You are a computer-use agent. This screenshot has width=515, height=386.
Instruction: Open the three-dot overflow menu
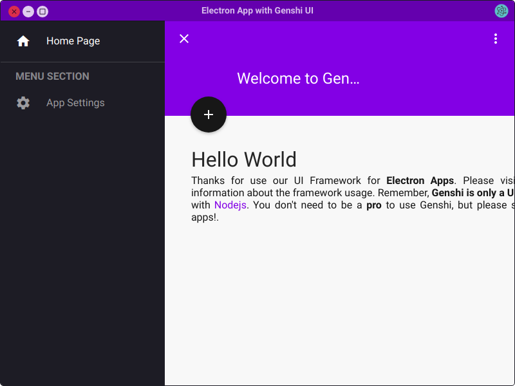[x=496, y=39]
